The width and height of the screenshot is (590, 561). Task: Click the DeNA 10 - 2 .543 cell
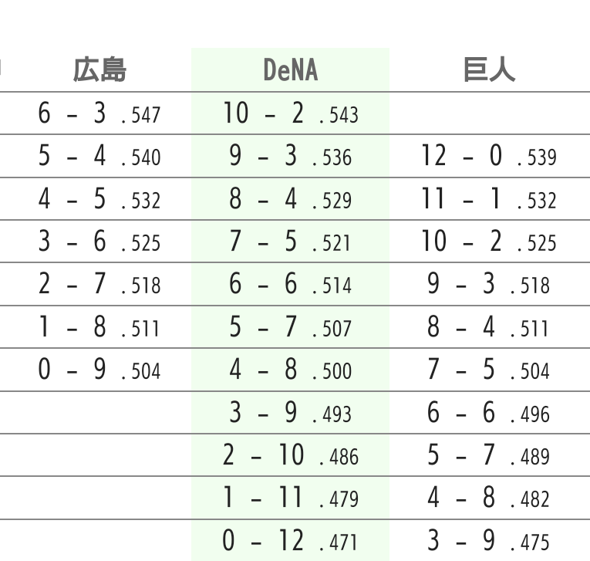291,113
